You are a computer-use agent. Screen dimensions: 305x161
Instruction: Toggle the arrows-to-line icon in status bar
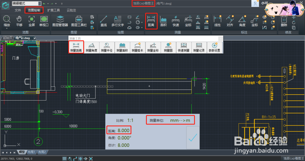(x=86, y=159)
